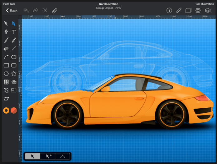This screenshot has width=217, height=164.
Task: Select the Hexagon polygon tool
Action: coord(6,74)
